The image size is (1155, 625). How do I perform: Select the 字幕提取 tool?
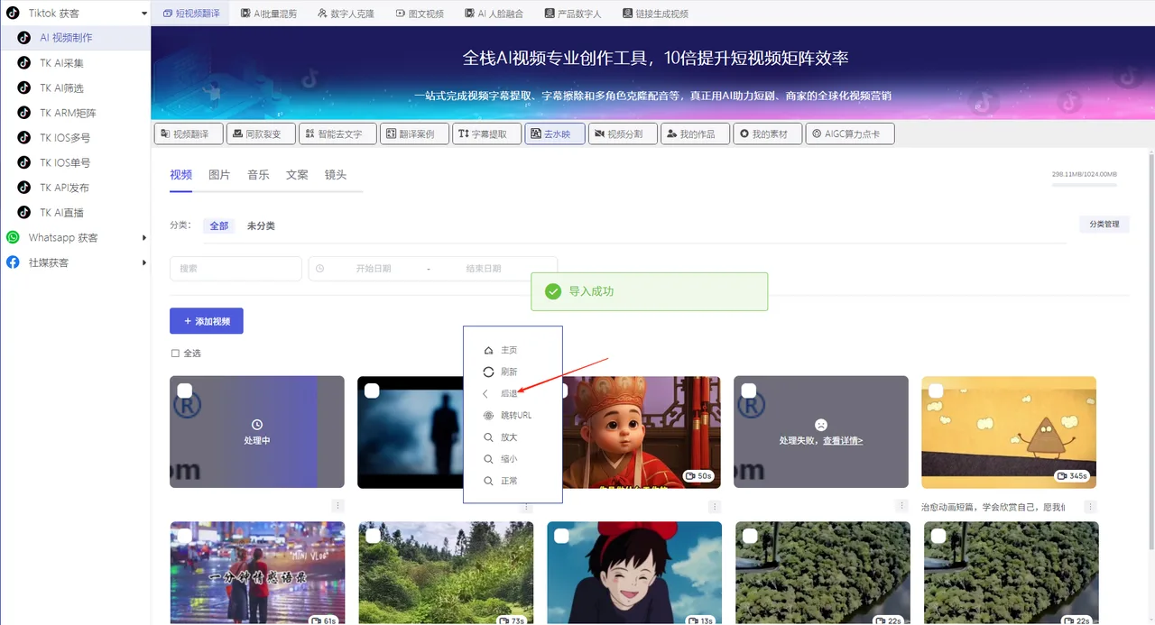click(486, 133)
